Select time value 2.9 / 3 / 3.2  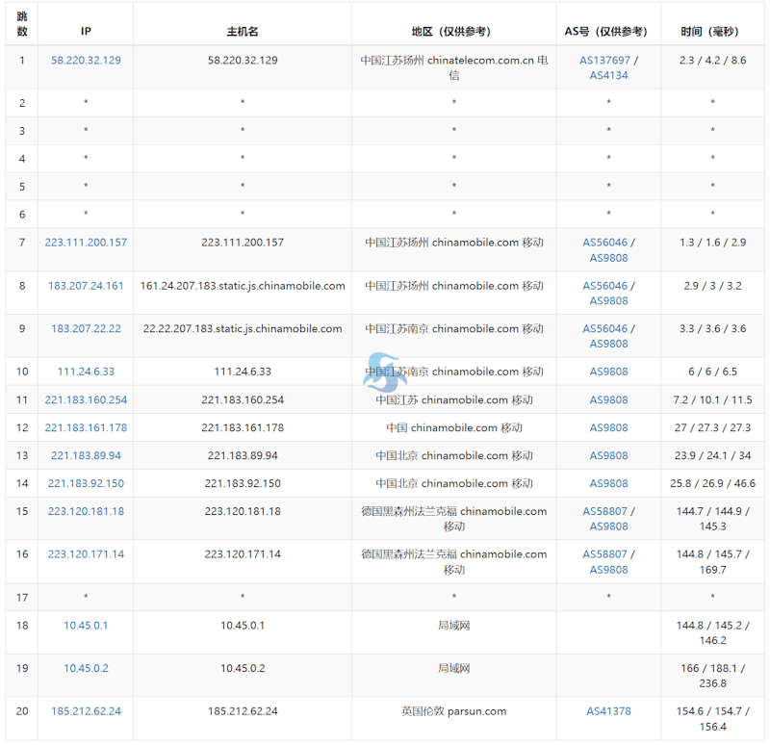(712, 285)
